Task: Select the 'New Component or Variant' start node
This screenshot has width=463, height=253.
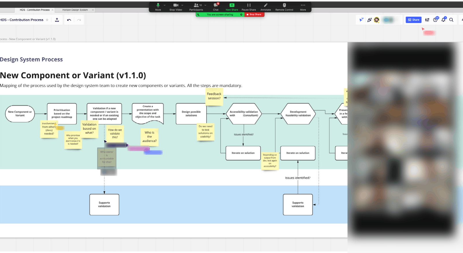Action: [x=20, y=114]
